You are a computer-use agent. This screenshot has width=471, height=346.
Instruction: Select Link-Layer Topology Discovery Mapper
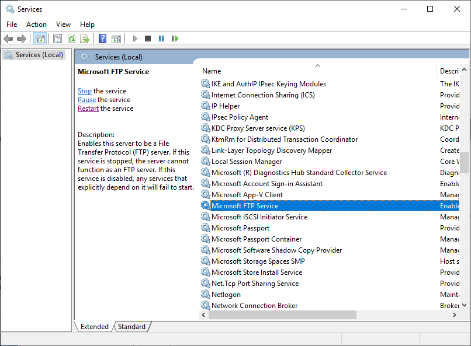(272, 151)
